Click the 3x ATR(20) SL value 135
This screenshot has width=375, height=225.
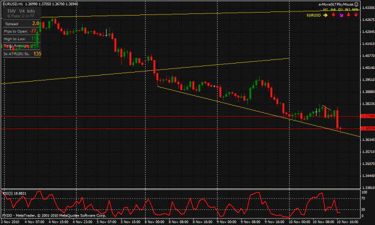[37, 54]
